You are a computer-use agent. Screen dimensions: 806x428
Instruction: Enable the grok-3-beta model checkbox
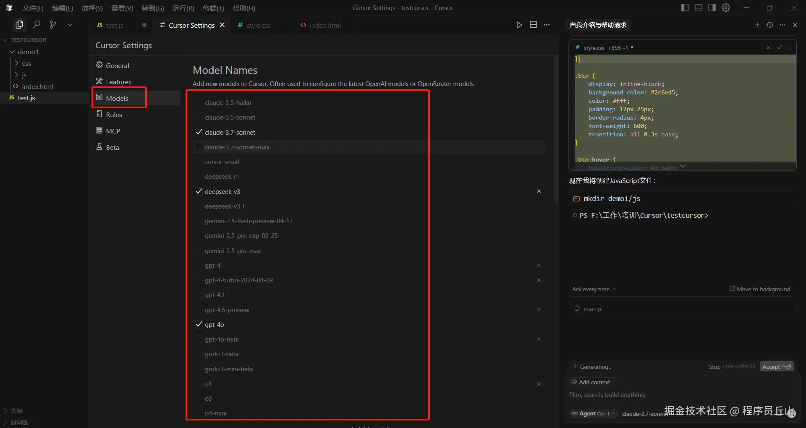[199, 354]
